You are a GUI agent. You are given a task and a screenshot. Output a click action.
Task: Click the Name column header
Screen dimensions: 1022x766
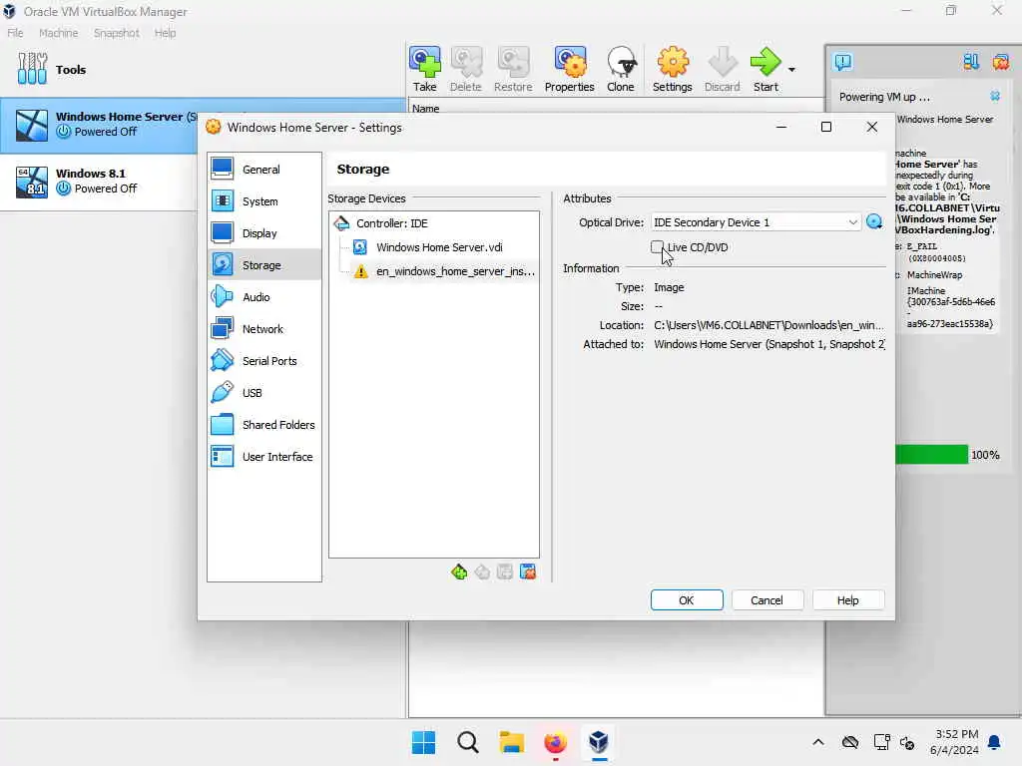point(425,108)
